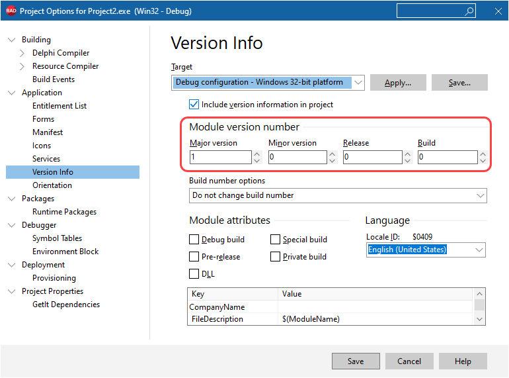Viewport: 509px width, 378px height.
Task: Select Build Events in the tree
Action: coord(54,79)
